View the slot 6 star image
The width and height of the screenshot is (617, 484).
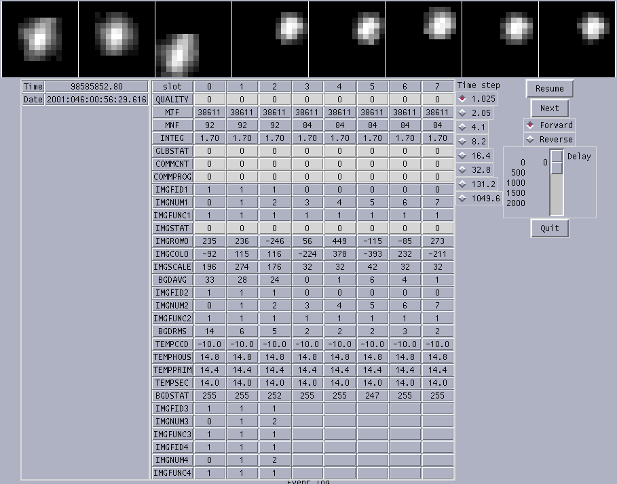(x=500, y=39)
